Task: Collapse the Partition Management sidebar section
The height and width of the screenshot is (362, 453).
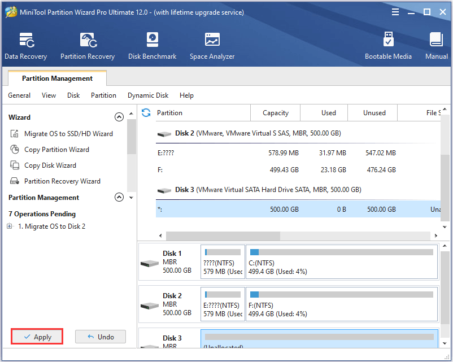Action: pyautogui.click(x=119, y=197)
